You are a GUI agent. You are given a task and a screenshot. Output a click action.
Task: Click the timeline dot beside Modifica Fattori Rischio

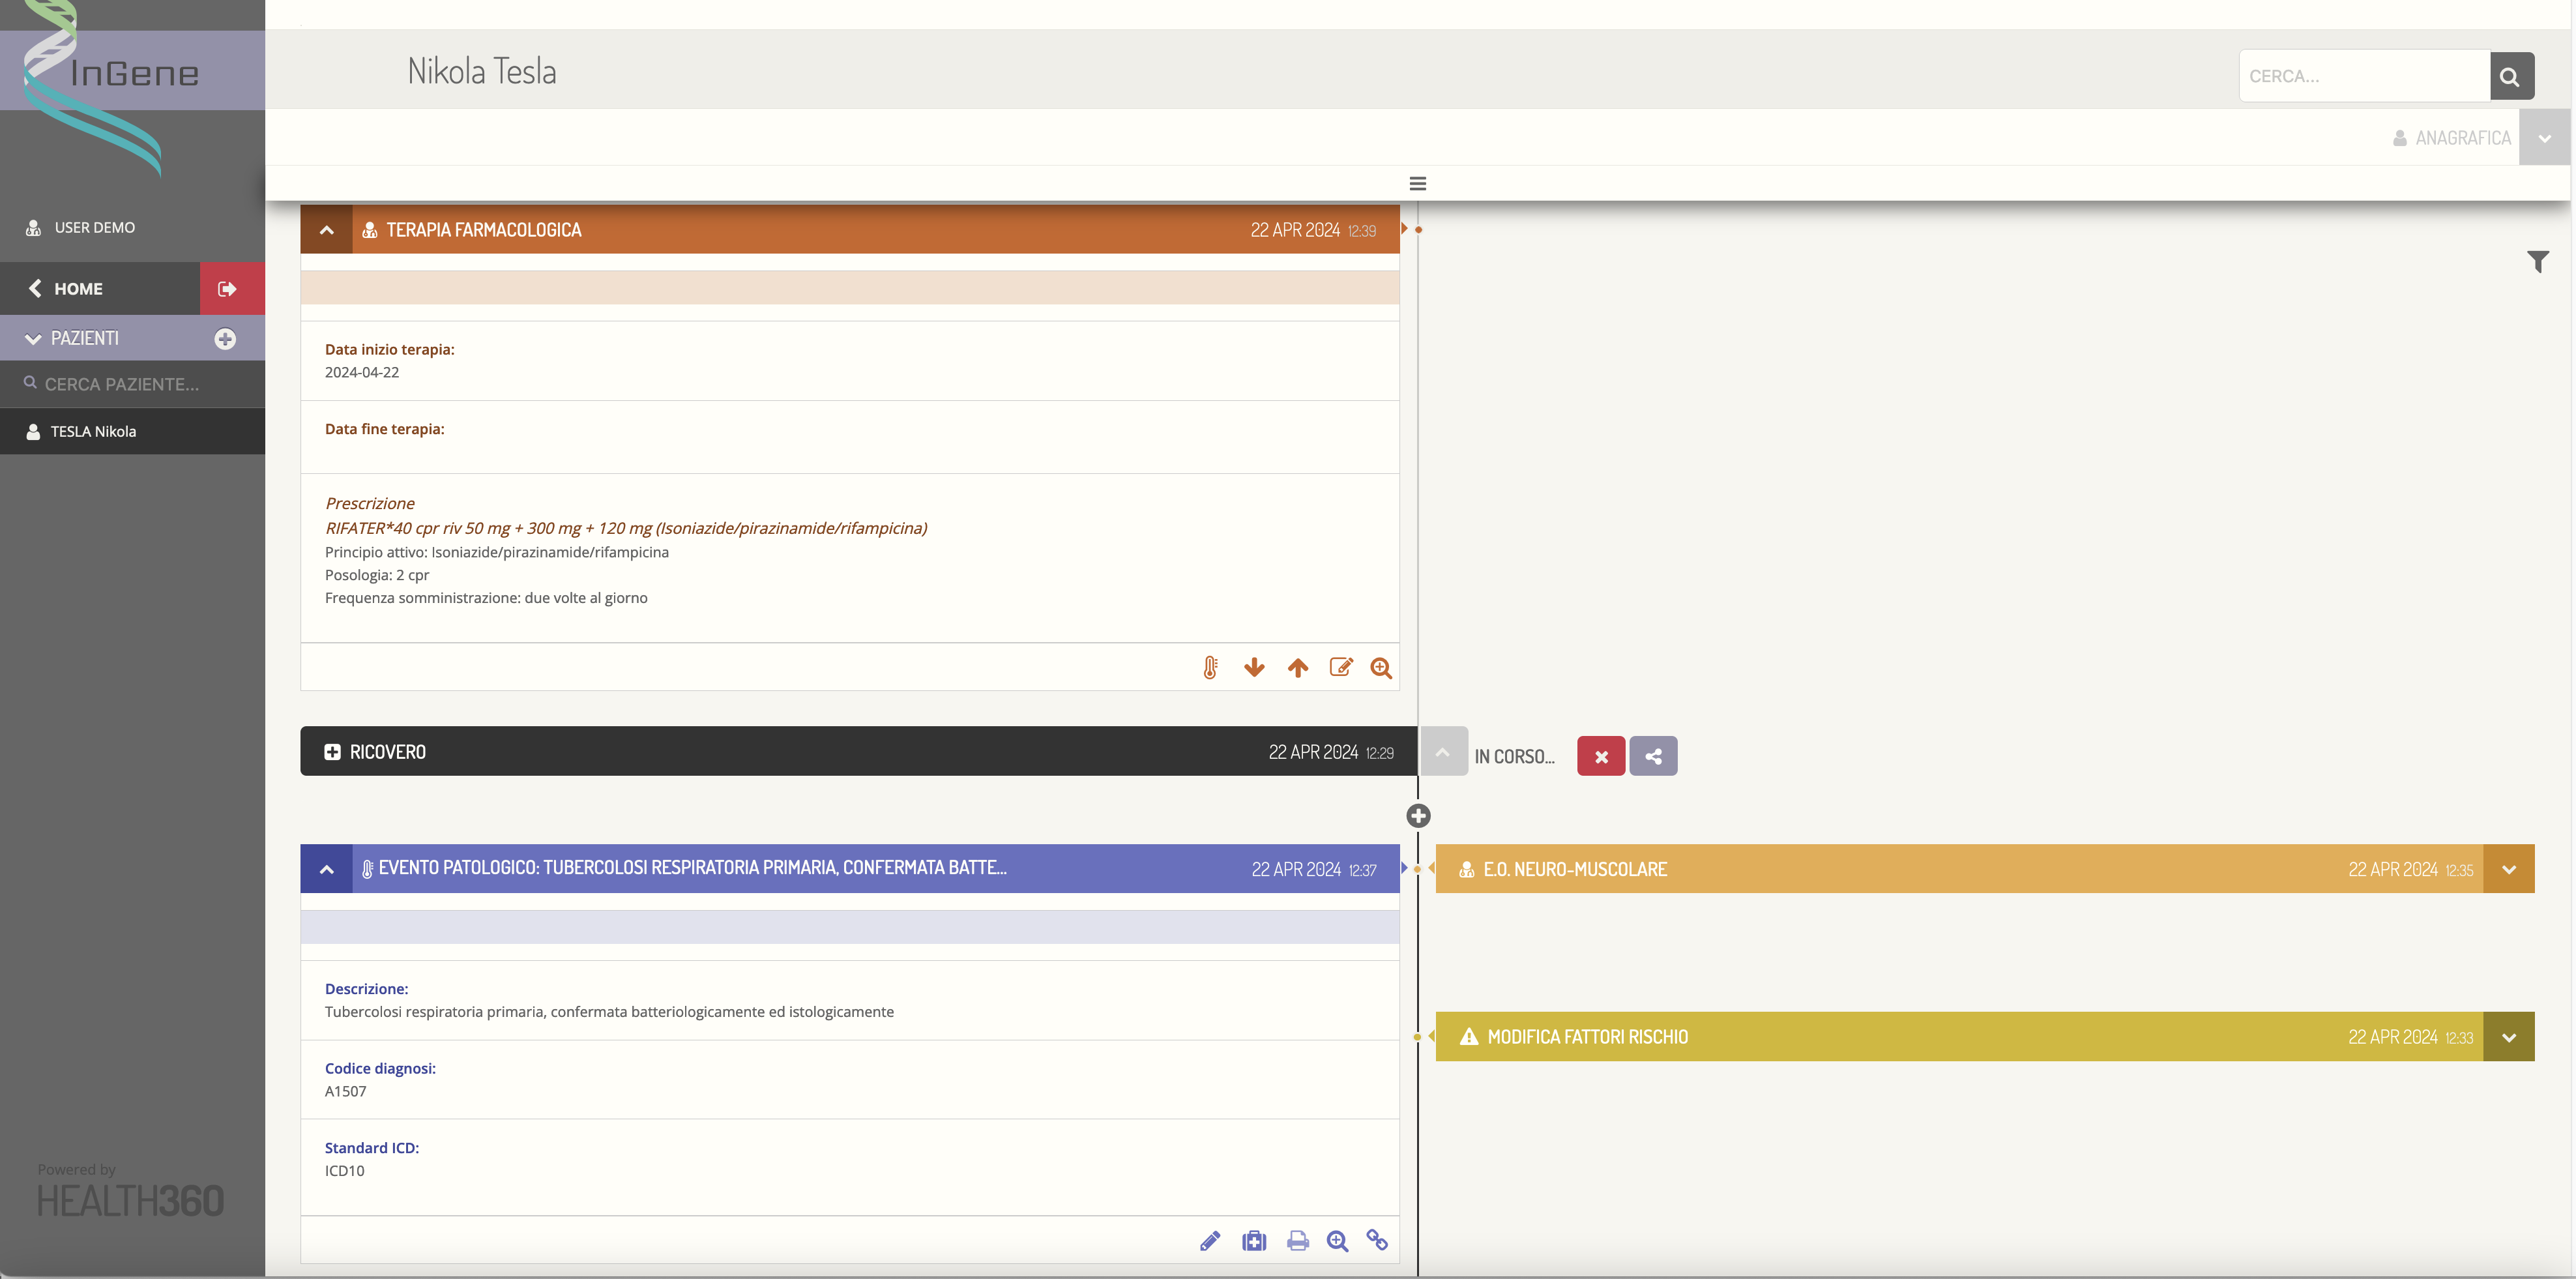click(1417, 1037)
